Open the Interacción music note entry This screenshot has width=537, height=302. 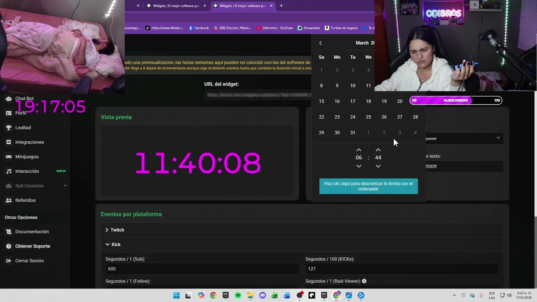27,171
